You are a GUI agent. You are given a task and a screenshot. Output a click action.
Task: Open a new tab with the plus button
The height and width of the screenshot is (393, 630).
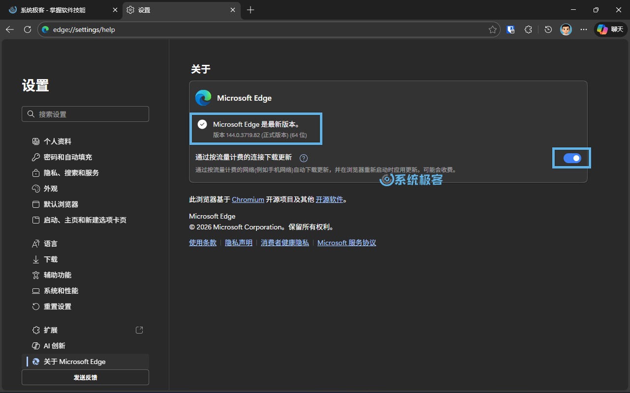(x=251, y=10)
